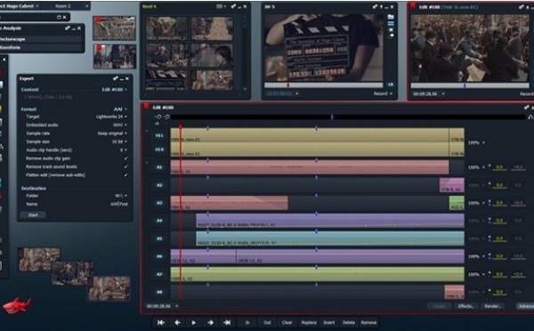Viewport: 534px width, 331px height.
Task: Open Target dropdown showing Lightworks 24
Action: tap(111, 117)
